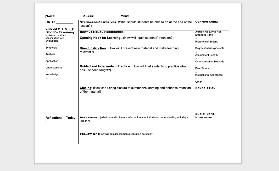
Task: Check the Preferential Seating checkbox
Action: point(196,45)
